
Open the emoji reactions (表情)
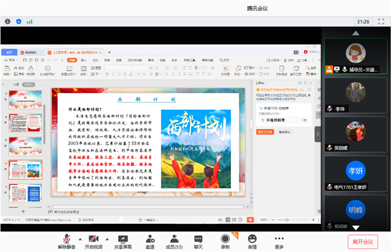(252, 241)
